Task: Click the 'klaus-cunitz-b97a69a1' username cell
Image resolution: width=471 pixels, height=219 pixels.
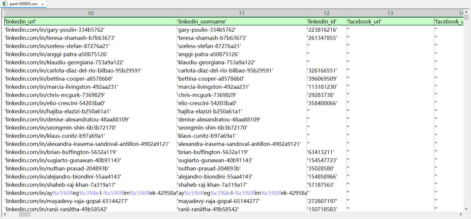Action: tap(242, 136)
